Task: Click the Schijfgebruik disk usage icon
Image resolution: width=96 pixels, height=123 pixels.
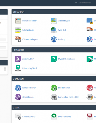Action: point(18,30)
